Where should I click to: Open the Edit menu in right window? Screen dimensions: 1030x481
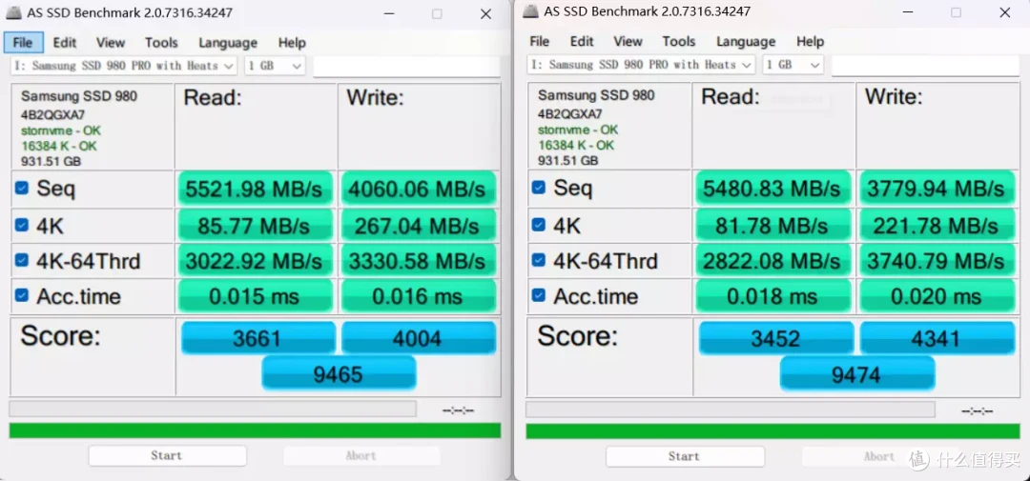pyautogui.click(x=582, y=41)
